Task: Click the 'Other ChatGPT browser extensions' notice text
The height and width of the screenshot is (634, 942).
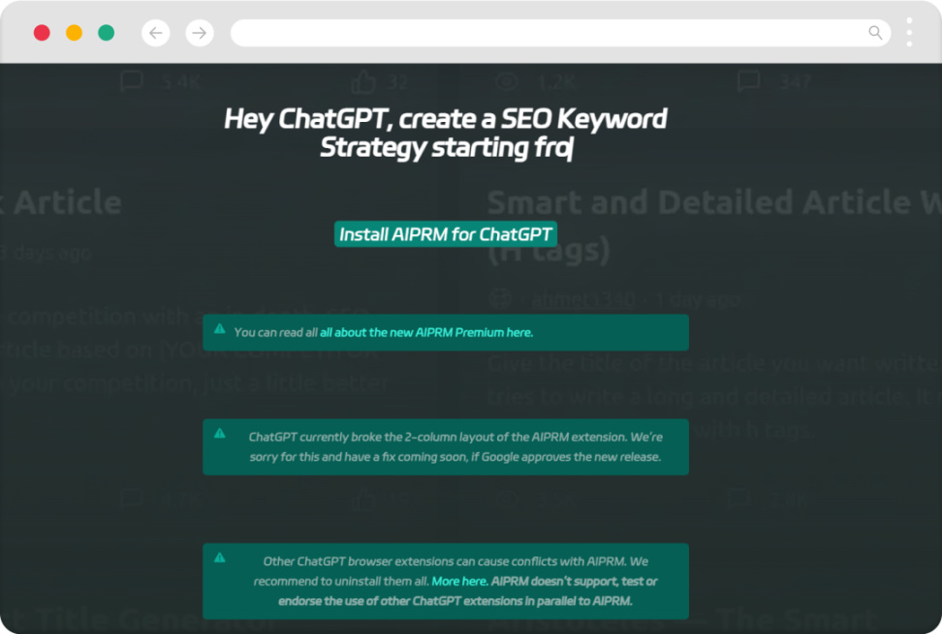Action: click(x=455, y=581)
